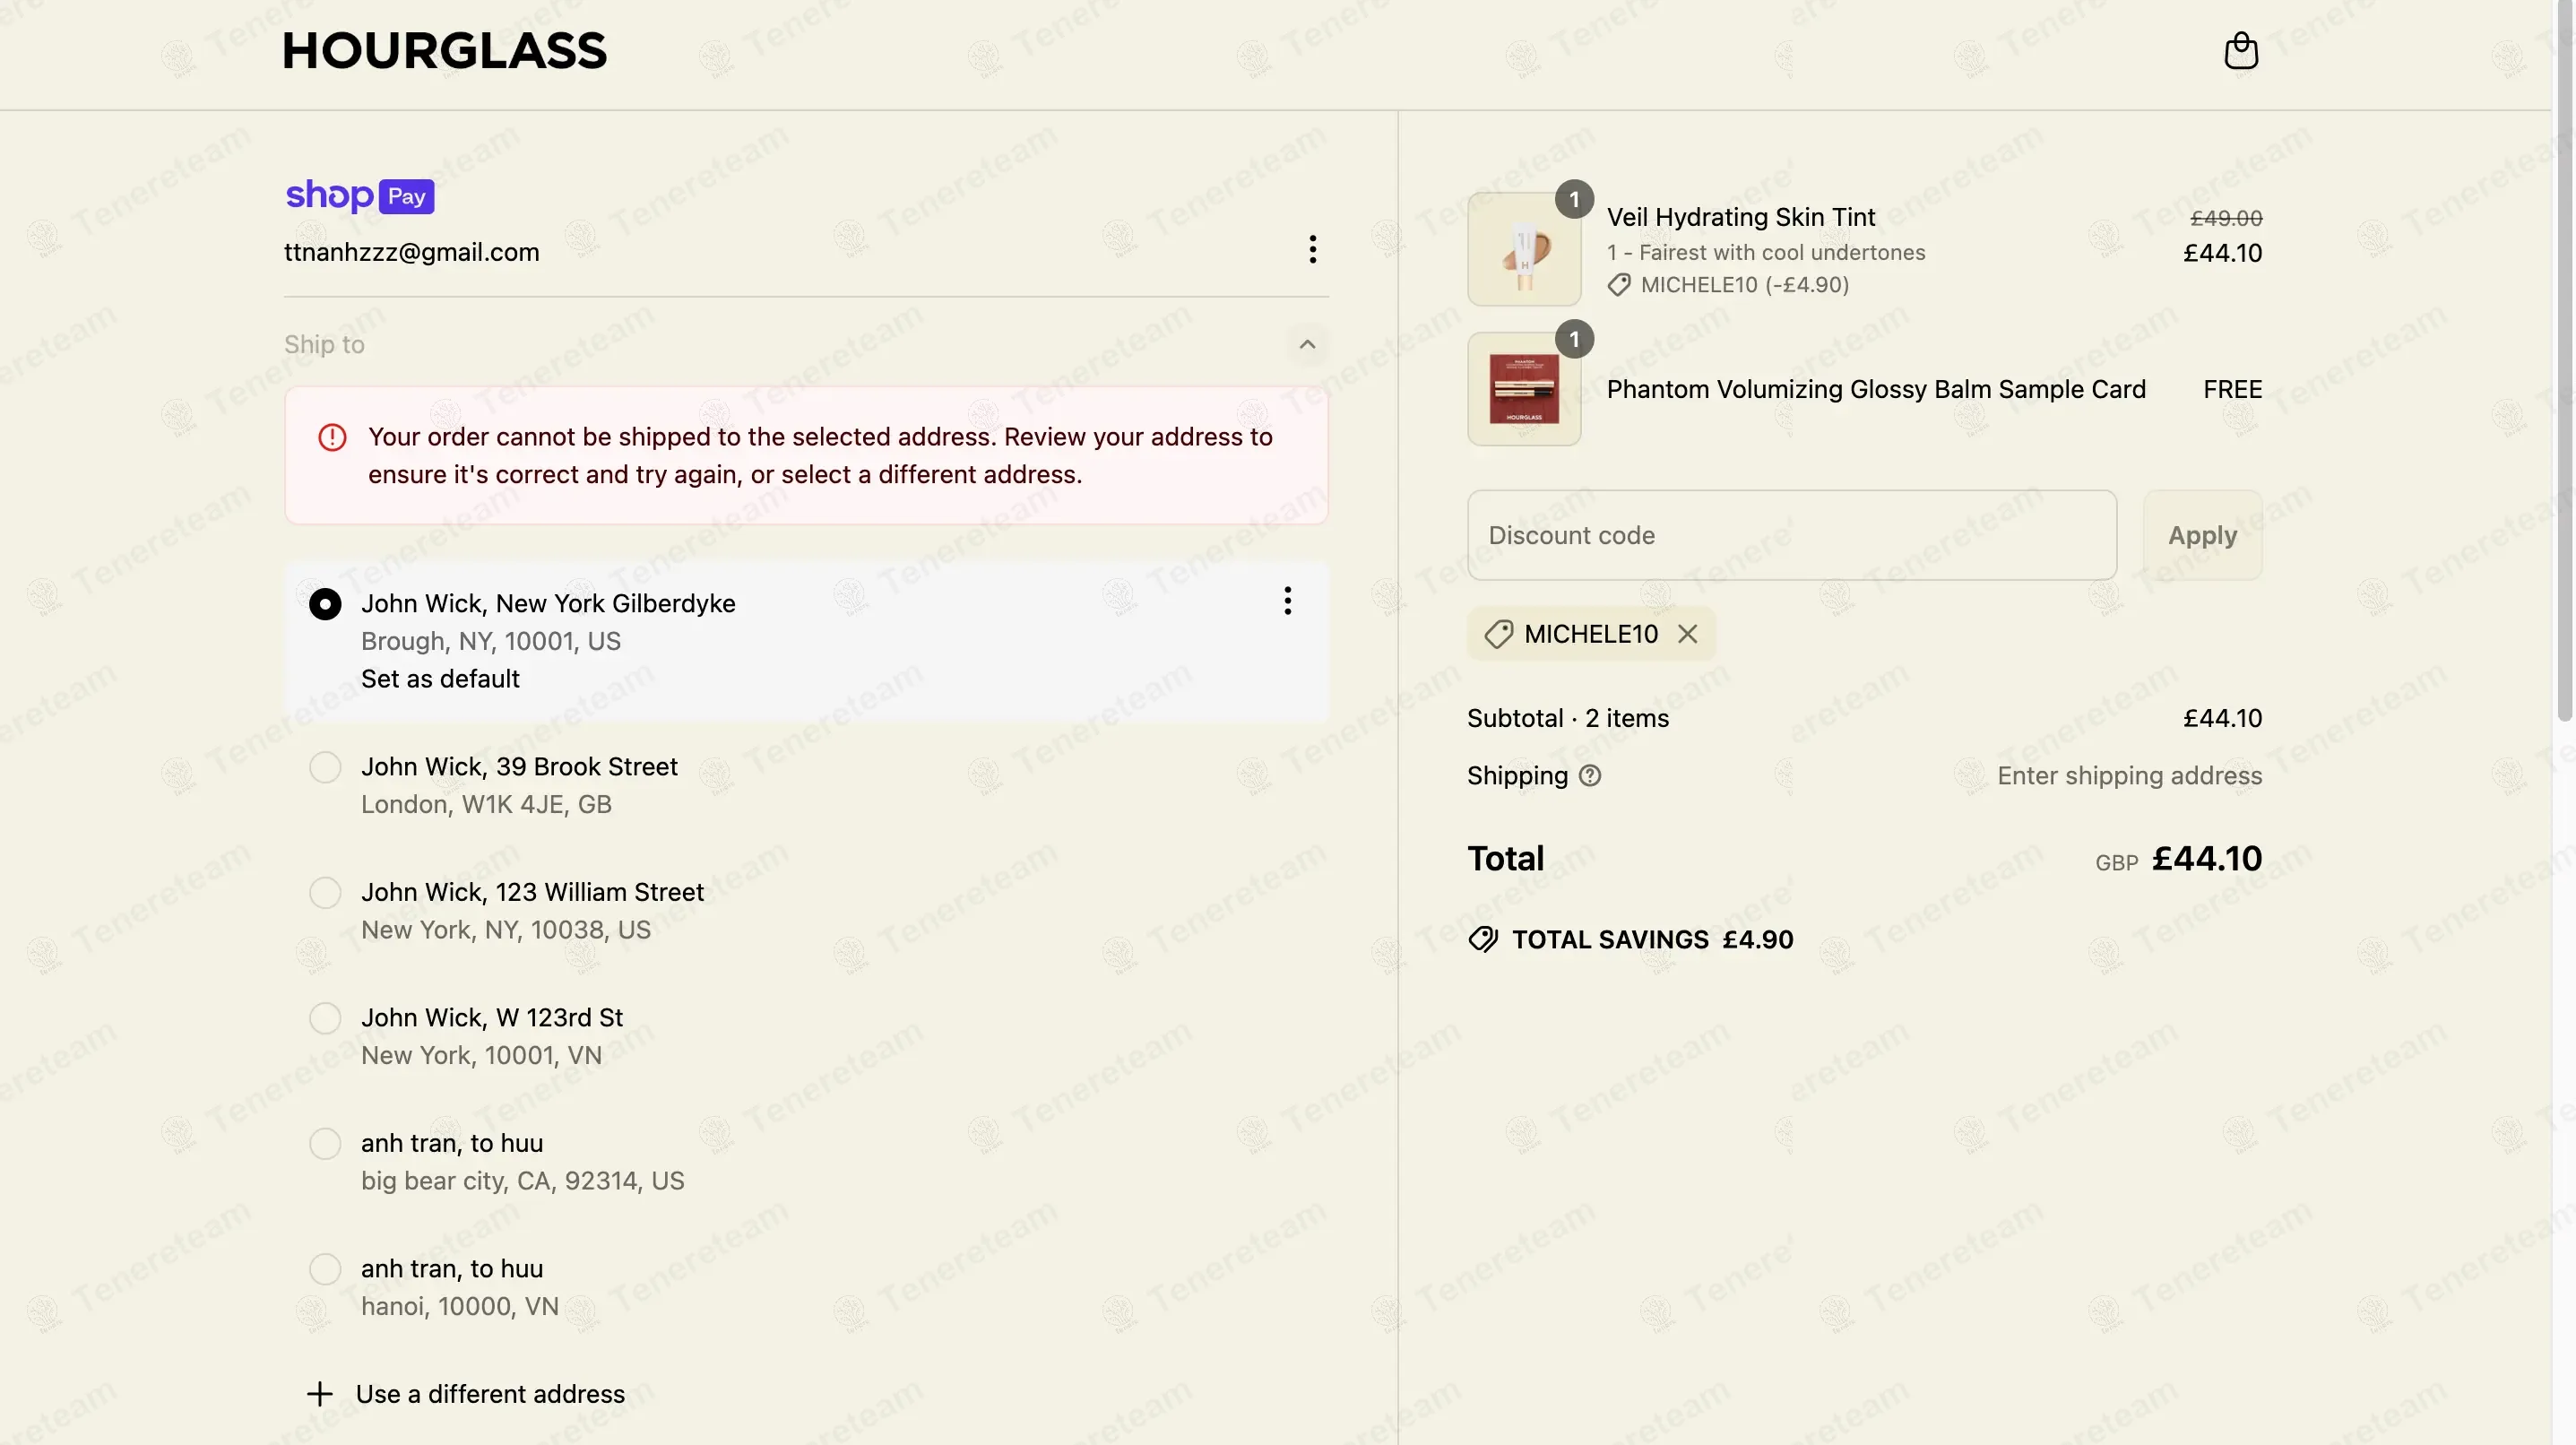Screen dimensions: 2576x1445
Task: Click quantity badge on Phantom Balm Sample Card
Action: click(x=1574, y=340)
